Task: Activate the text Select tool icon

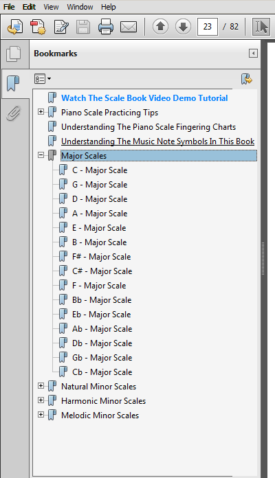Action: click(261, 27)
